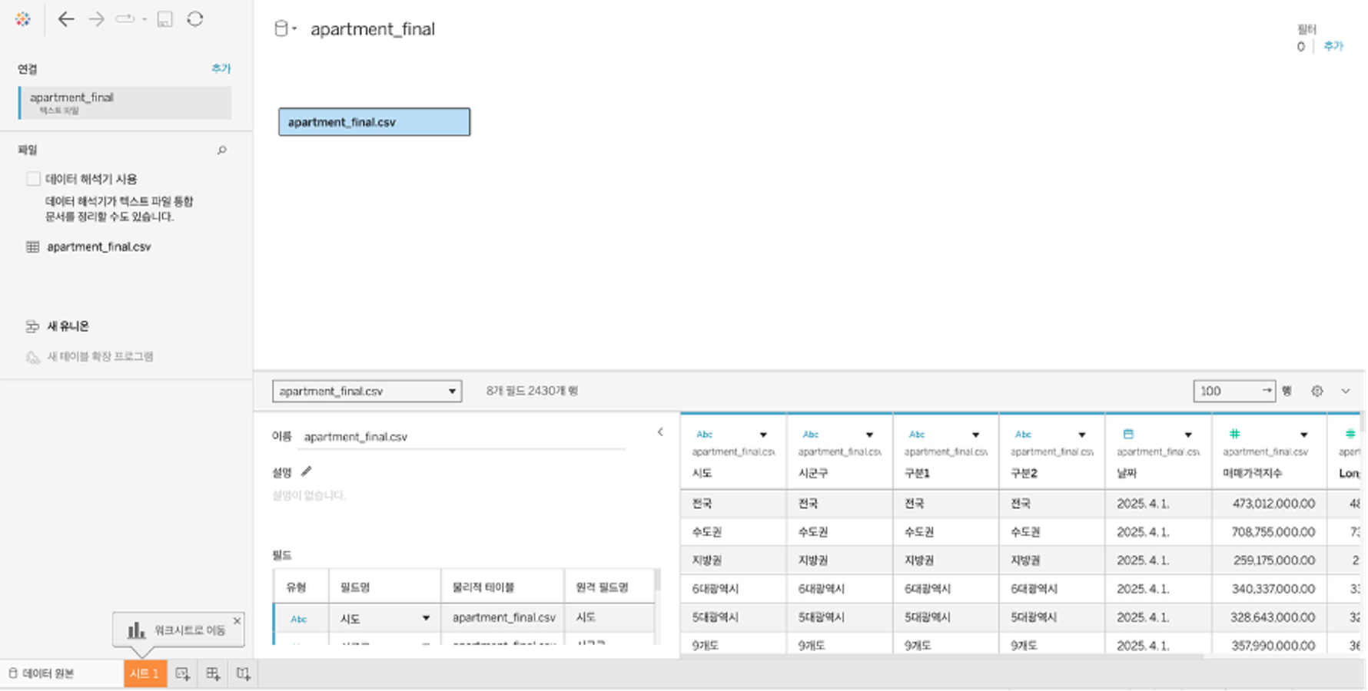Click the bar chart icon in 워크시트로 이동 tooltip
Image resolution: width=1368 pixels, height=691 pixels.
pos(136,630)
